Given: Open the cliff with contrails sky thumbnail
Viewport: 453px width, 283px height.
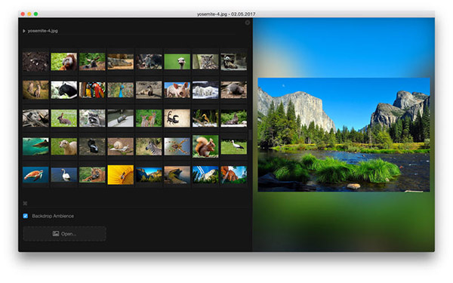Looking at the screenshot, I should 205,175.
